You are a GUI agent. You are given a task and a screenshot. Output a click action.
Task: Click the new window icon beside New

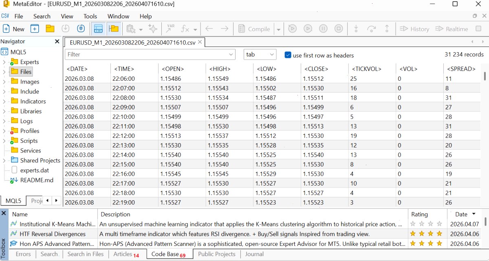click(35, 29)
